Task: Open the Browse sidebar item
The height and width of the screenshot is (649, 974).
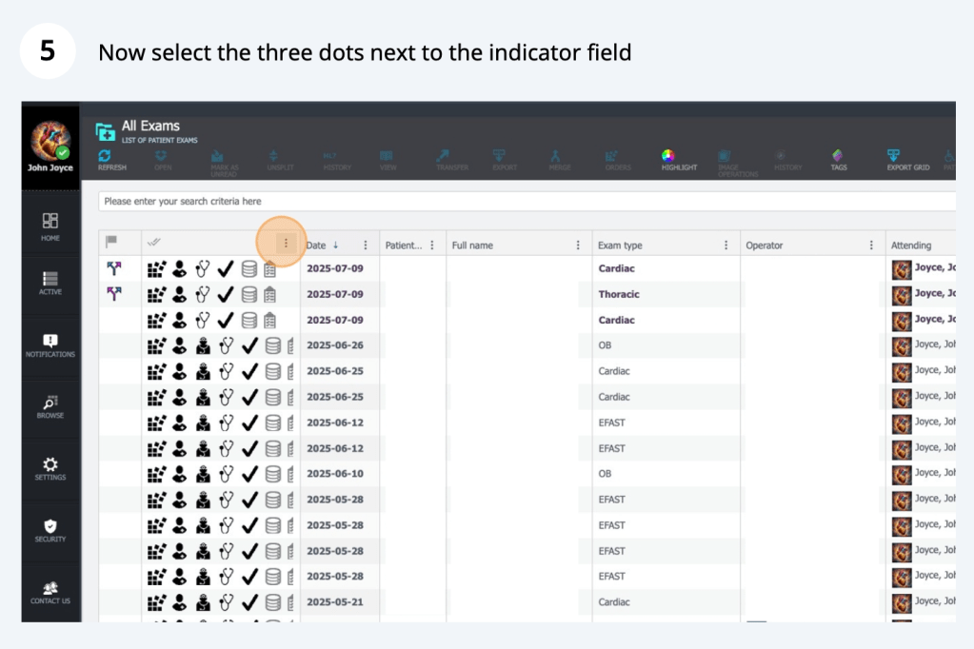Action: click(x=50, y=406)
